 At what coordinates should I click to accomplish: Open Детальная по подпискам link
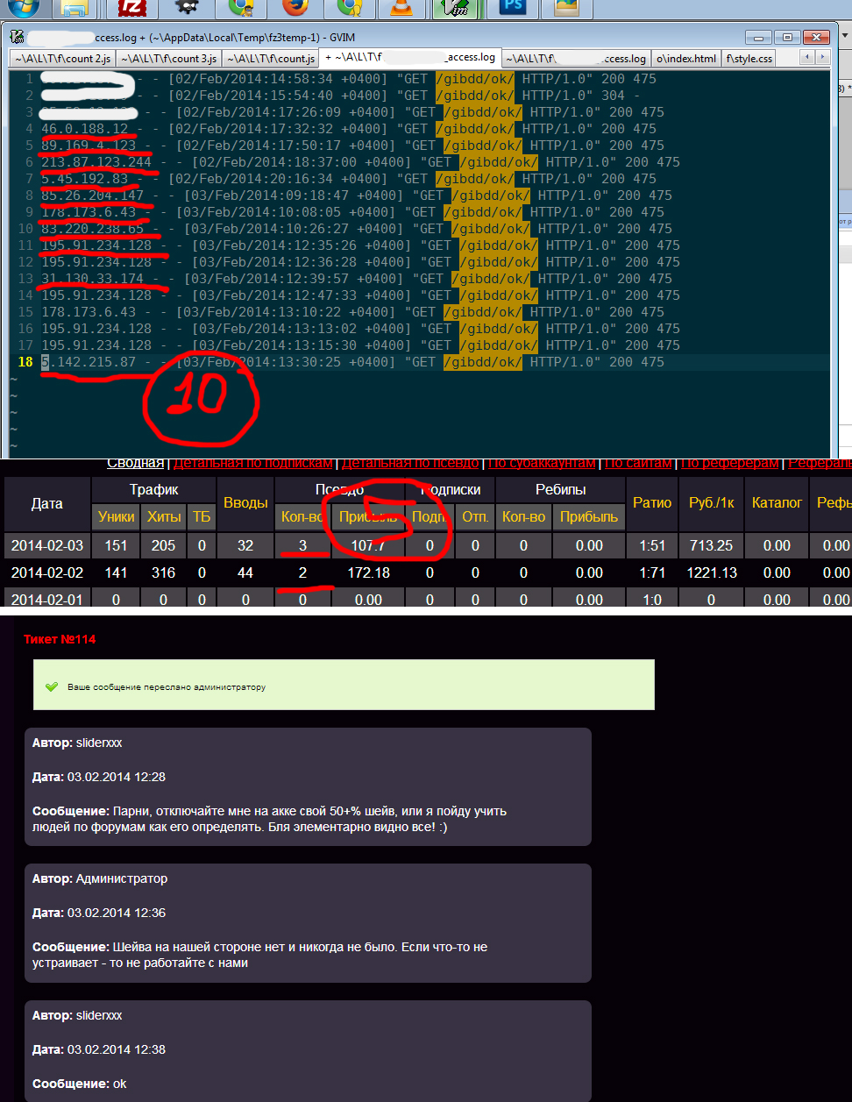(x=253, y=463)
